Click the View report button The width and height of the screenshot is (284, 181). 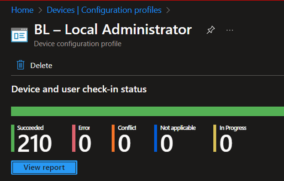(x=44, y=167)
